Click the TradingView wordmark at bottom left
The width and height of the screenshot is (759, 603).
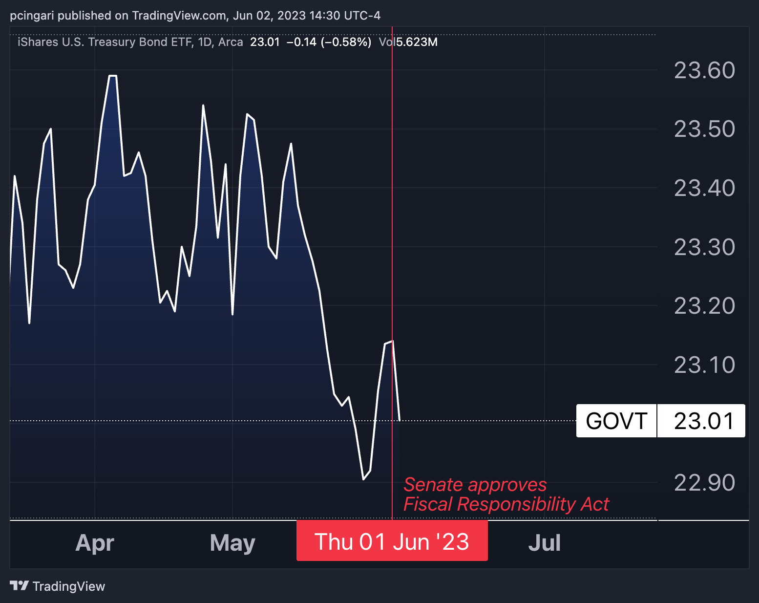click(x=69, y=586)
